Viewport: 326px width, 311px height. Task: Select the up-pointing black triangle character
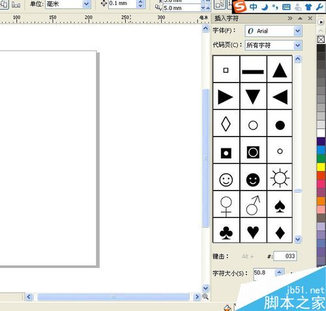coord(280,69)
